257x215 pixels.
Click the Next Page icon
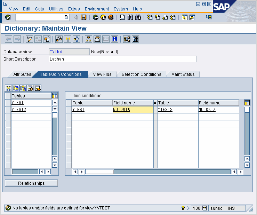point(165,17)
